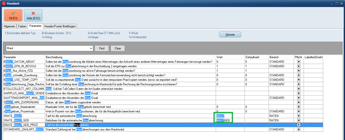This screenshot has width=345, height=140.
Task: Click the Bereich column header
Action: coord(281,57)
